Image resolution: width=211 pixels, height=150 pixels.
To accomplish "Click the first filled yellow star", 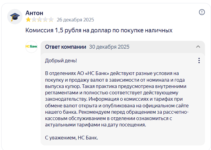I will coord(28,20).
